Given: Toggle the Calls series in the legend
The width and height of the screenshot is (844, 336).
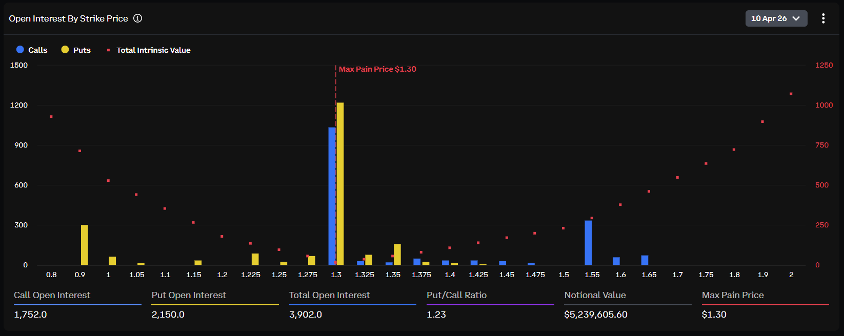Looking at the screenshot, I should pos(37,50).
